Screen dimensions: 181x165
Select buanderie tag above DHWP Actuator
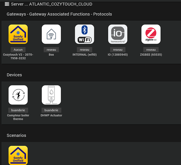click(x=51, y=110)
